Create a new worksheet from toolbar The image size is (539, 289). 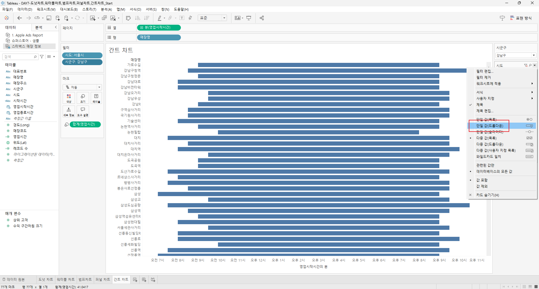pos(92,18)
